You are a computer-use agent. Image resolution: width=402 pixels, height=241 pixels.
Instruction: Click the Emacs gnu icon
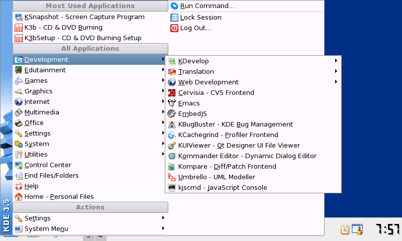[x=171, y=103]
